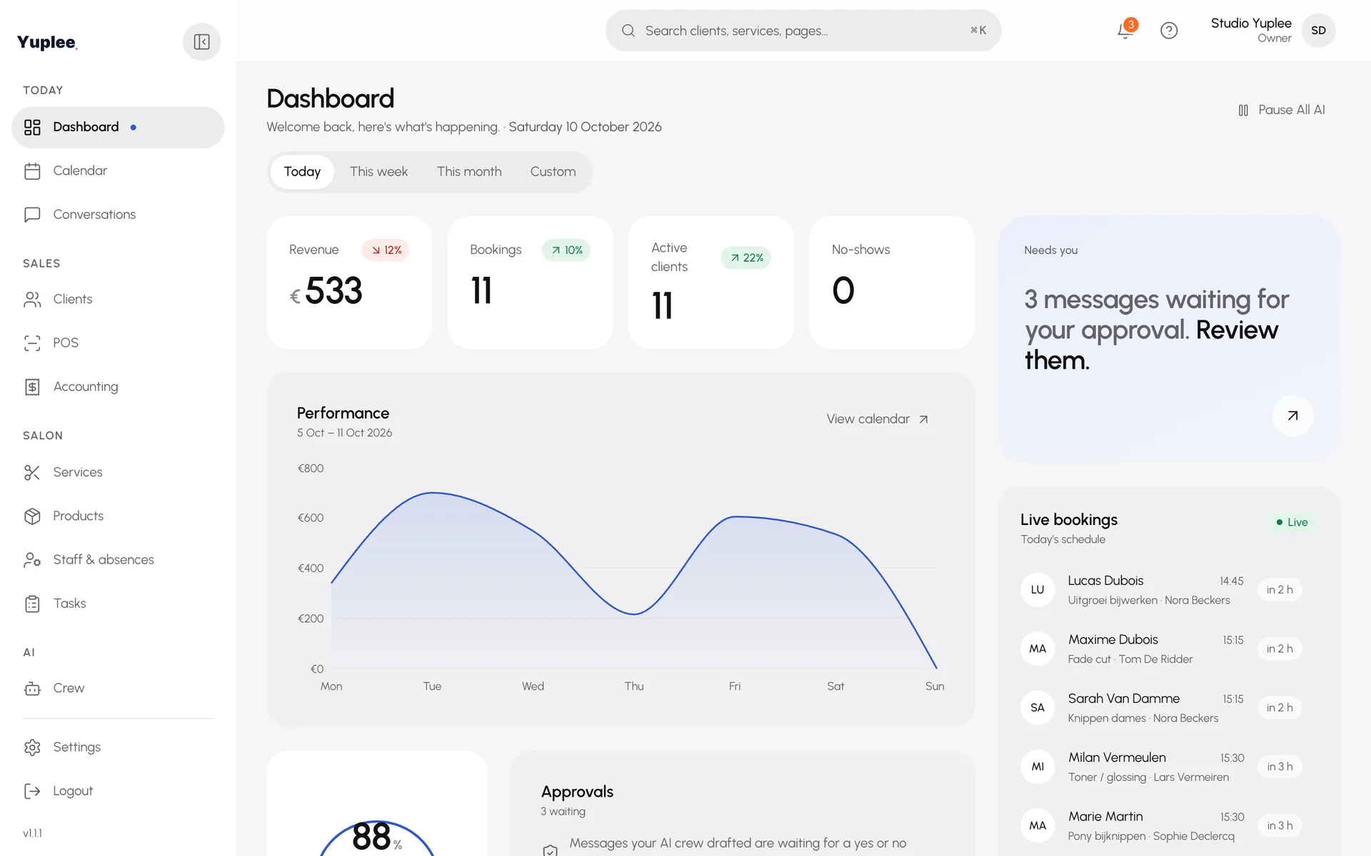Viewport: 1371px width, 856px height.
Task: Open the View calendar link
Action: (x=878, y=419)
